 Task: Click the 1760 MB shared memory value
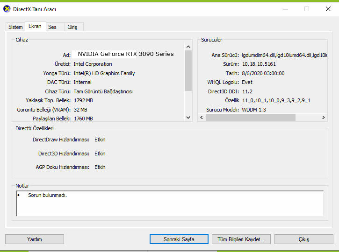83,119
